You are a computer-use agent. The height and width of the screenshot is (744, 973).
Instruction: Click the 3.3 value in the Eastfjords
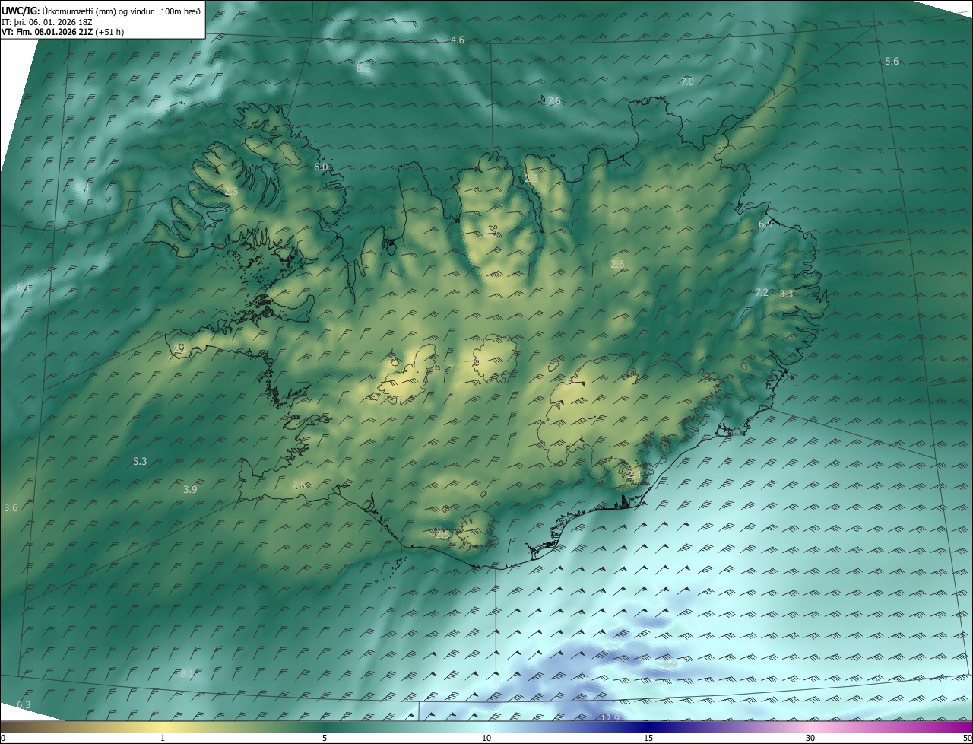pos(786,294)
